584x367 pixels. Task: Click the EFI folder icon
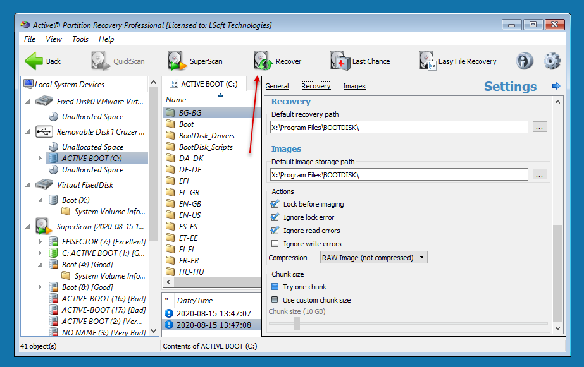point(170,181)
